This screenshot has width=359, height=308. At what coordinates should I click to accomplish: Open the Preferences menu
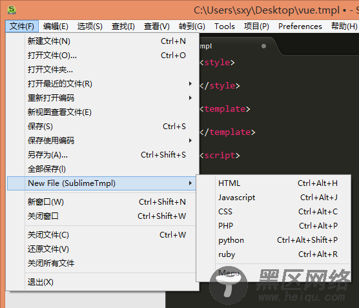(300, 26)
